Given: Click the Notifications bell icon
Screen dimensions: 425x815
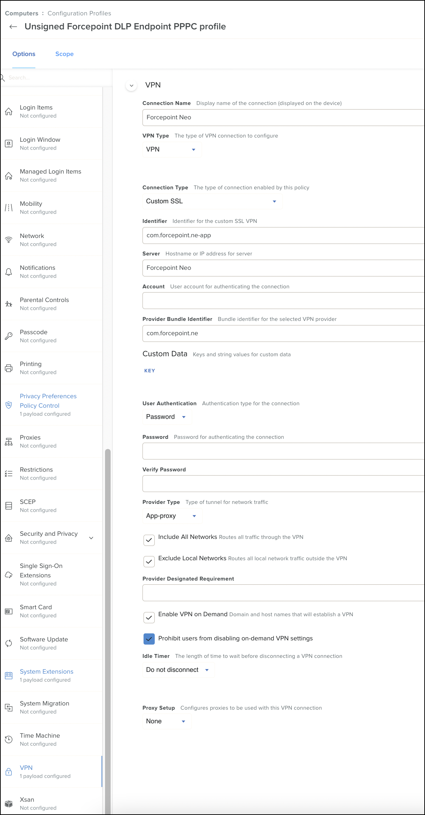Looking at the screenshot, I should pos(9,272).
